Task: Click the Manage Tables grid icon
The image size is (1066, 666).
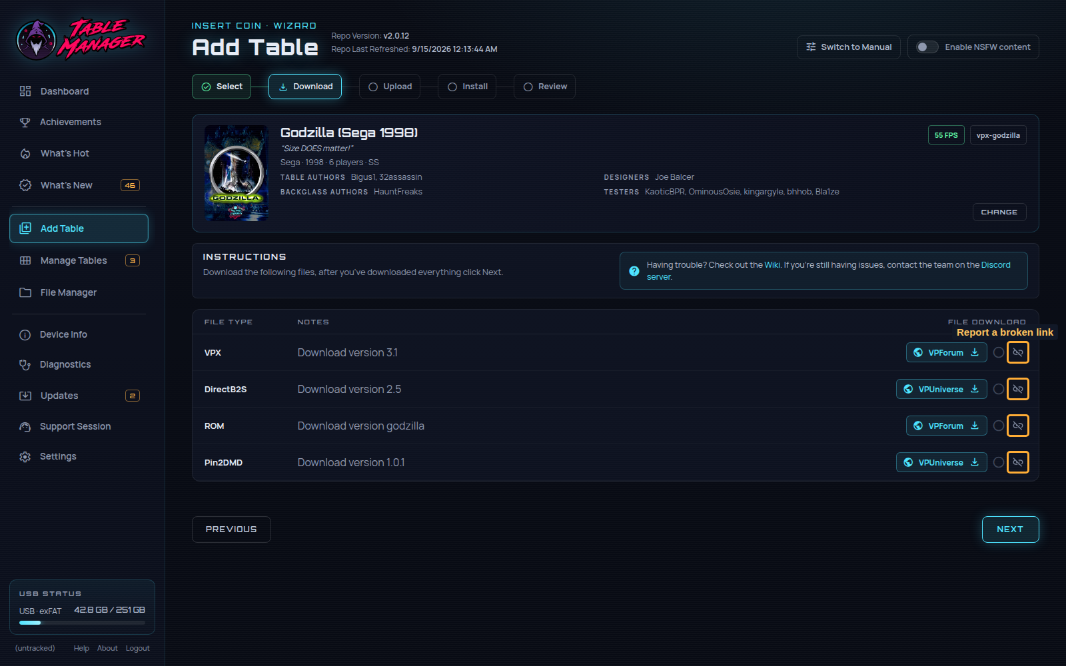Action: (x=25, y=260)
